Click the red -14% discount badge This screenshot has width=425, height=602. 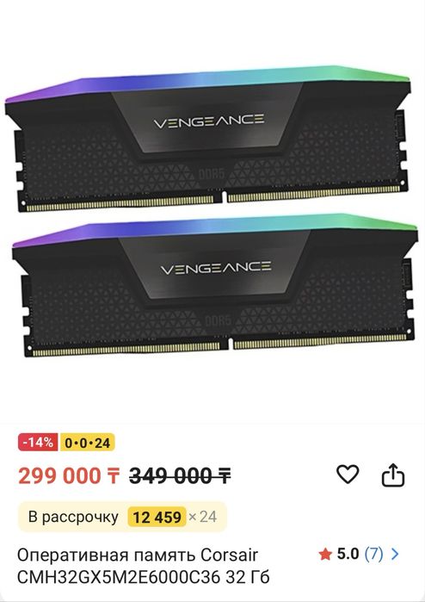point(38,443)
